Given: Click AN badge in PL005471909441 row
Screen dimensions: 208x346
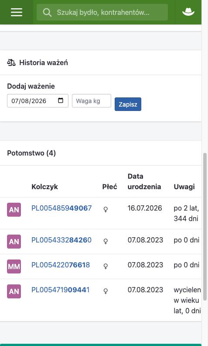Looking at the screenshot, I should [14, 291].
